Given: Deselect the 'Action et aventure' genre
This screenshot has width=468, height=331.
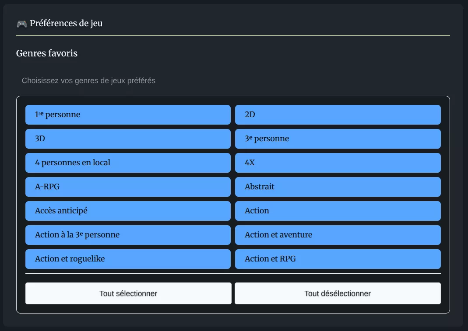Looking at the screenshot, I should (x=338, y=235).
